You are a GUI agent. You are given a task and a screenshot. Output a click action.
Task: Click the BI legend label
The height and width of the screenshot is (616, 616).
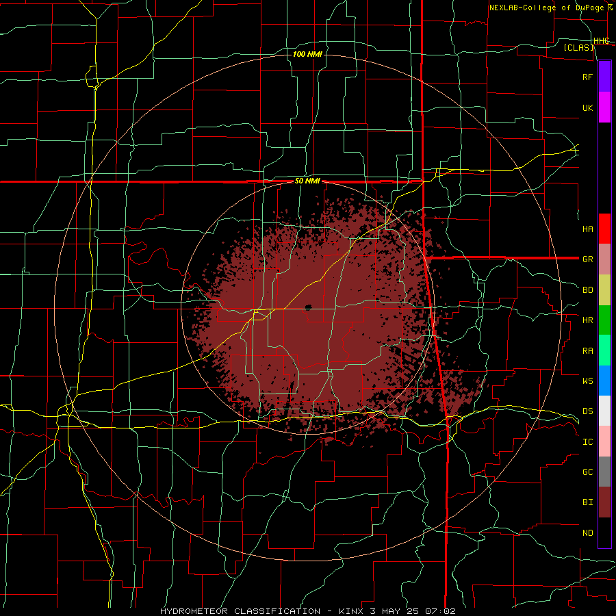[587, 502]
